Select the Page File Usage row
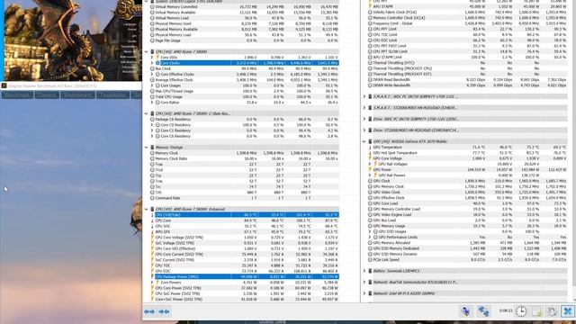 [244, 40]
